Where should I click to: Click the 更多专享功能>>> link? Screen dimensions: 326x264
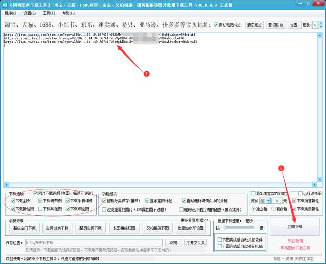(195, 220)
